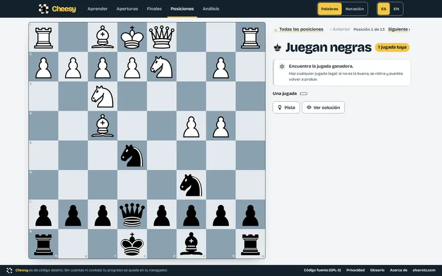Image resolution: width=442 pixels, height=276 pixels.
Task: Click the white king on e1
Action: pyautogui.click(x=132, y=37)
